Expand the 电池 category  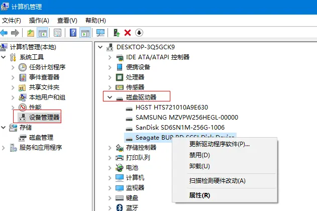pos(110,168)
